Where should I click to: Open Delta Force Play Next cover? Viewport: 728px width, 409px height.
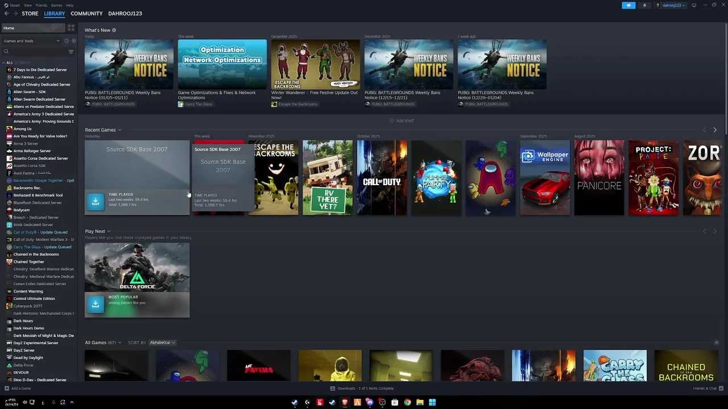pos(137,267)
